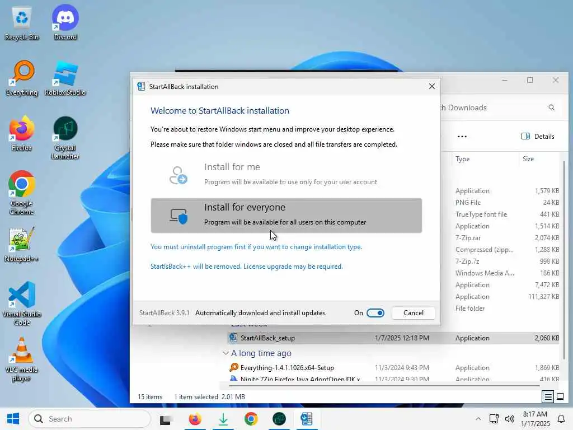Sort Explorer files by Size column
This screenshot has height=430, width=573.
coord(528,159)
